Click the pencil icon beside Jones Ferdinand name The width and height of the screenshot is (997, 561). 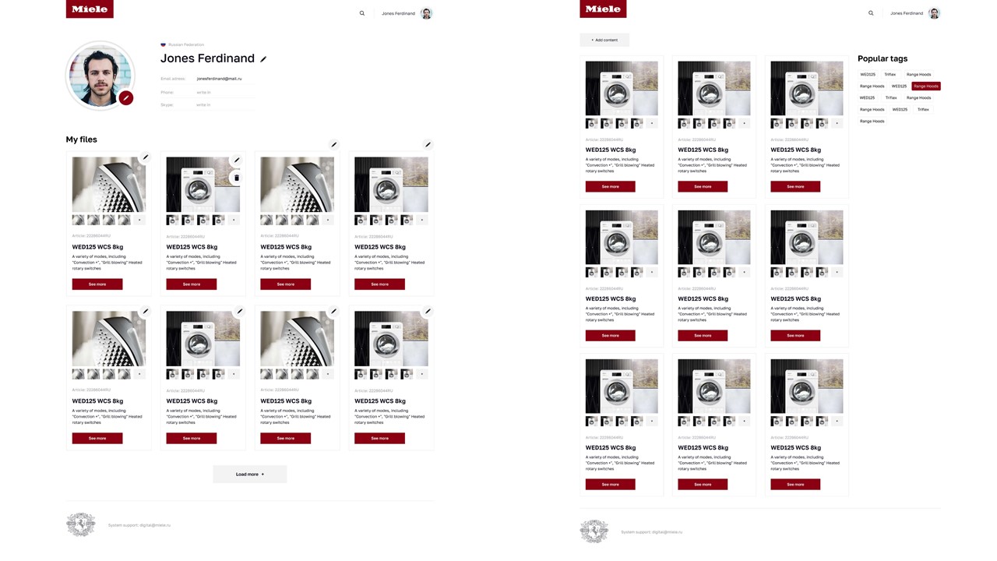[263, 59]
